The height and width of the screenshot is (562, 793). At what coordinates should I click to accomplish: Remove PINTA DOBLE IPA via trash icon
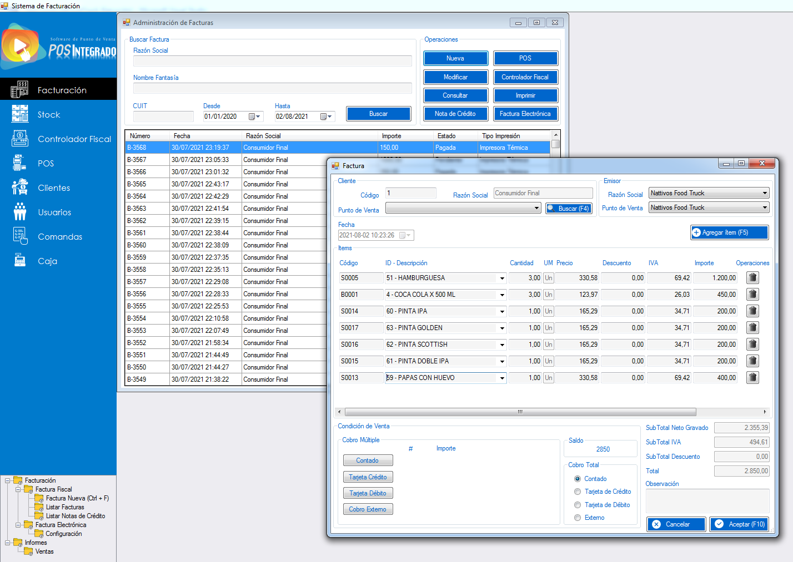[752, 361]
